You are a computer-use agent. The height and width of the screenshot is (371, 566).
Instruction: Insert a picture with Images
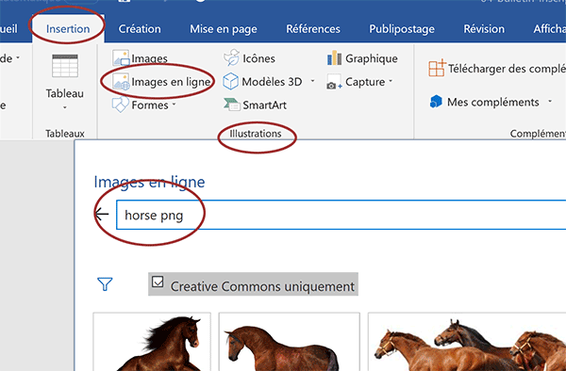point(140,58)
